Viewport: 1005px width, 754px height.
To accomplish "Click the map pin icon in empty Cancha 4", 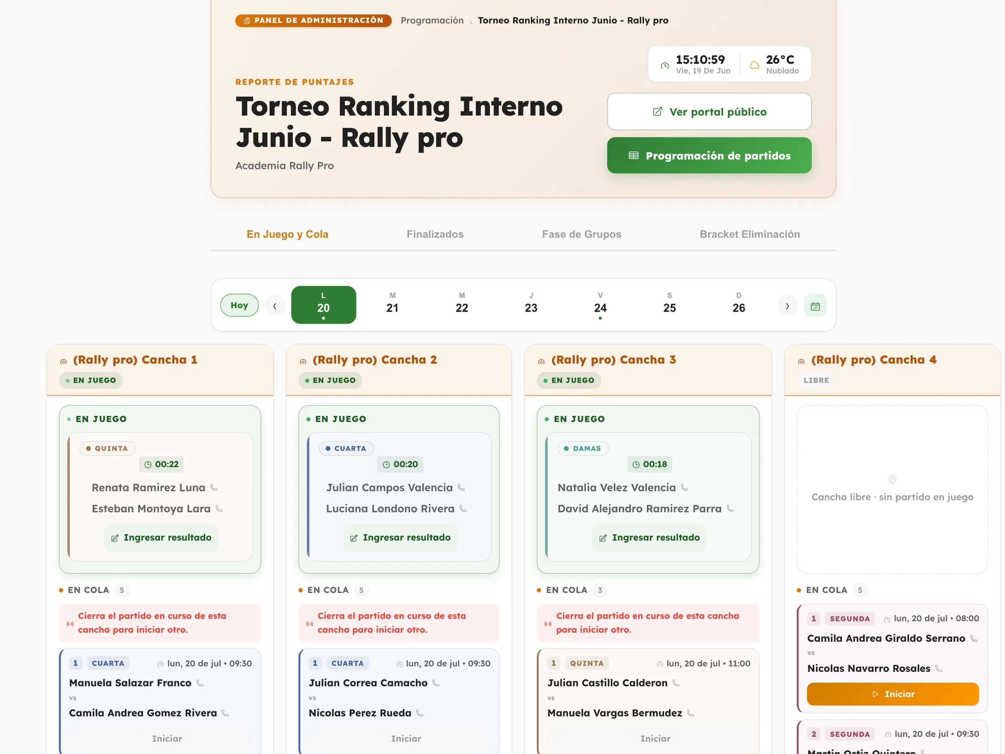I will pyautogui.click(x=892, y=479).
